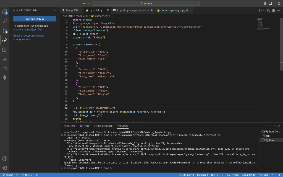This screenshot has width=283, height=177.
Task: Switch to the PROBLEMS panel tab
Action: 69,126
